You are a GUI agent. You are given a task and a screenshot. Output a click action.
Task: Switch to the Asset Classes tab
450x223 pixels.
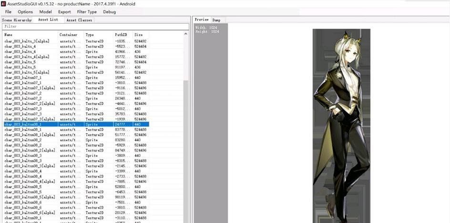pos(79,20)
